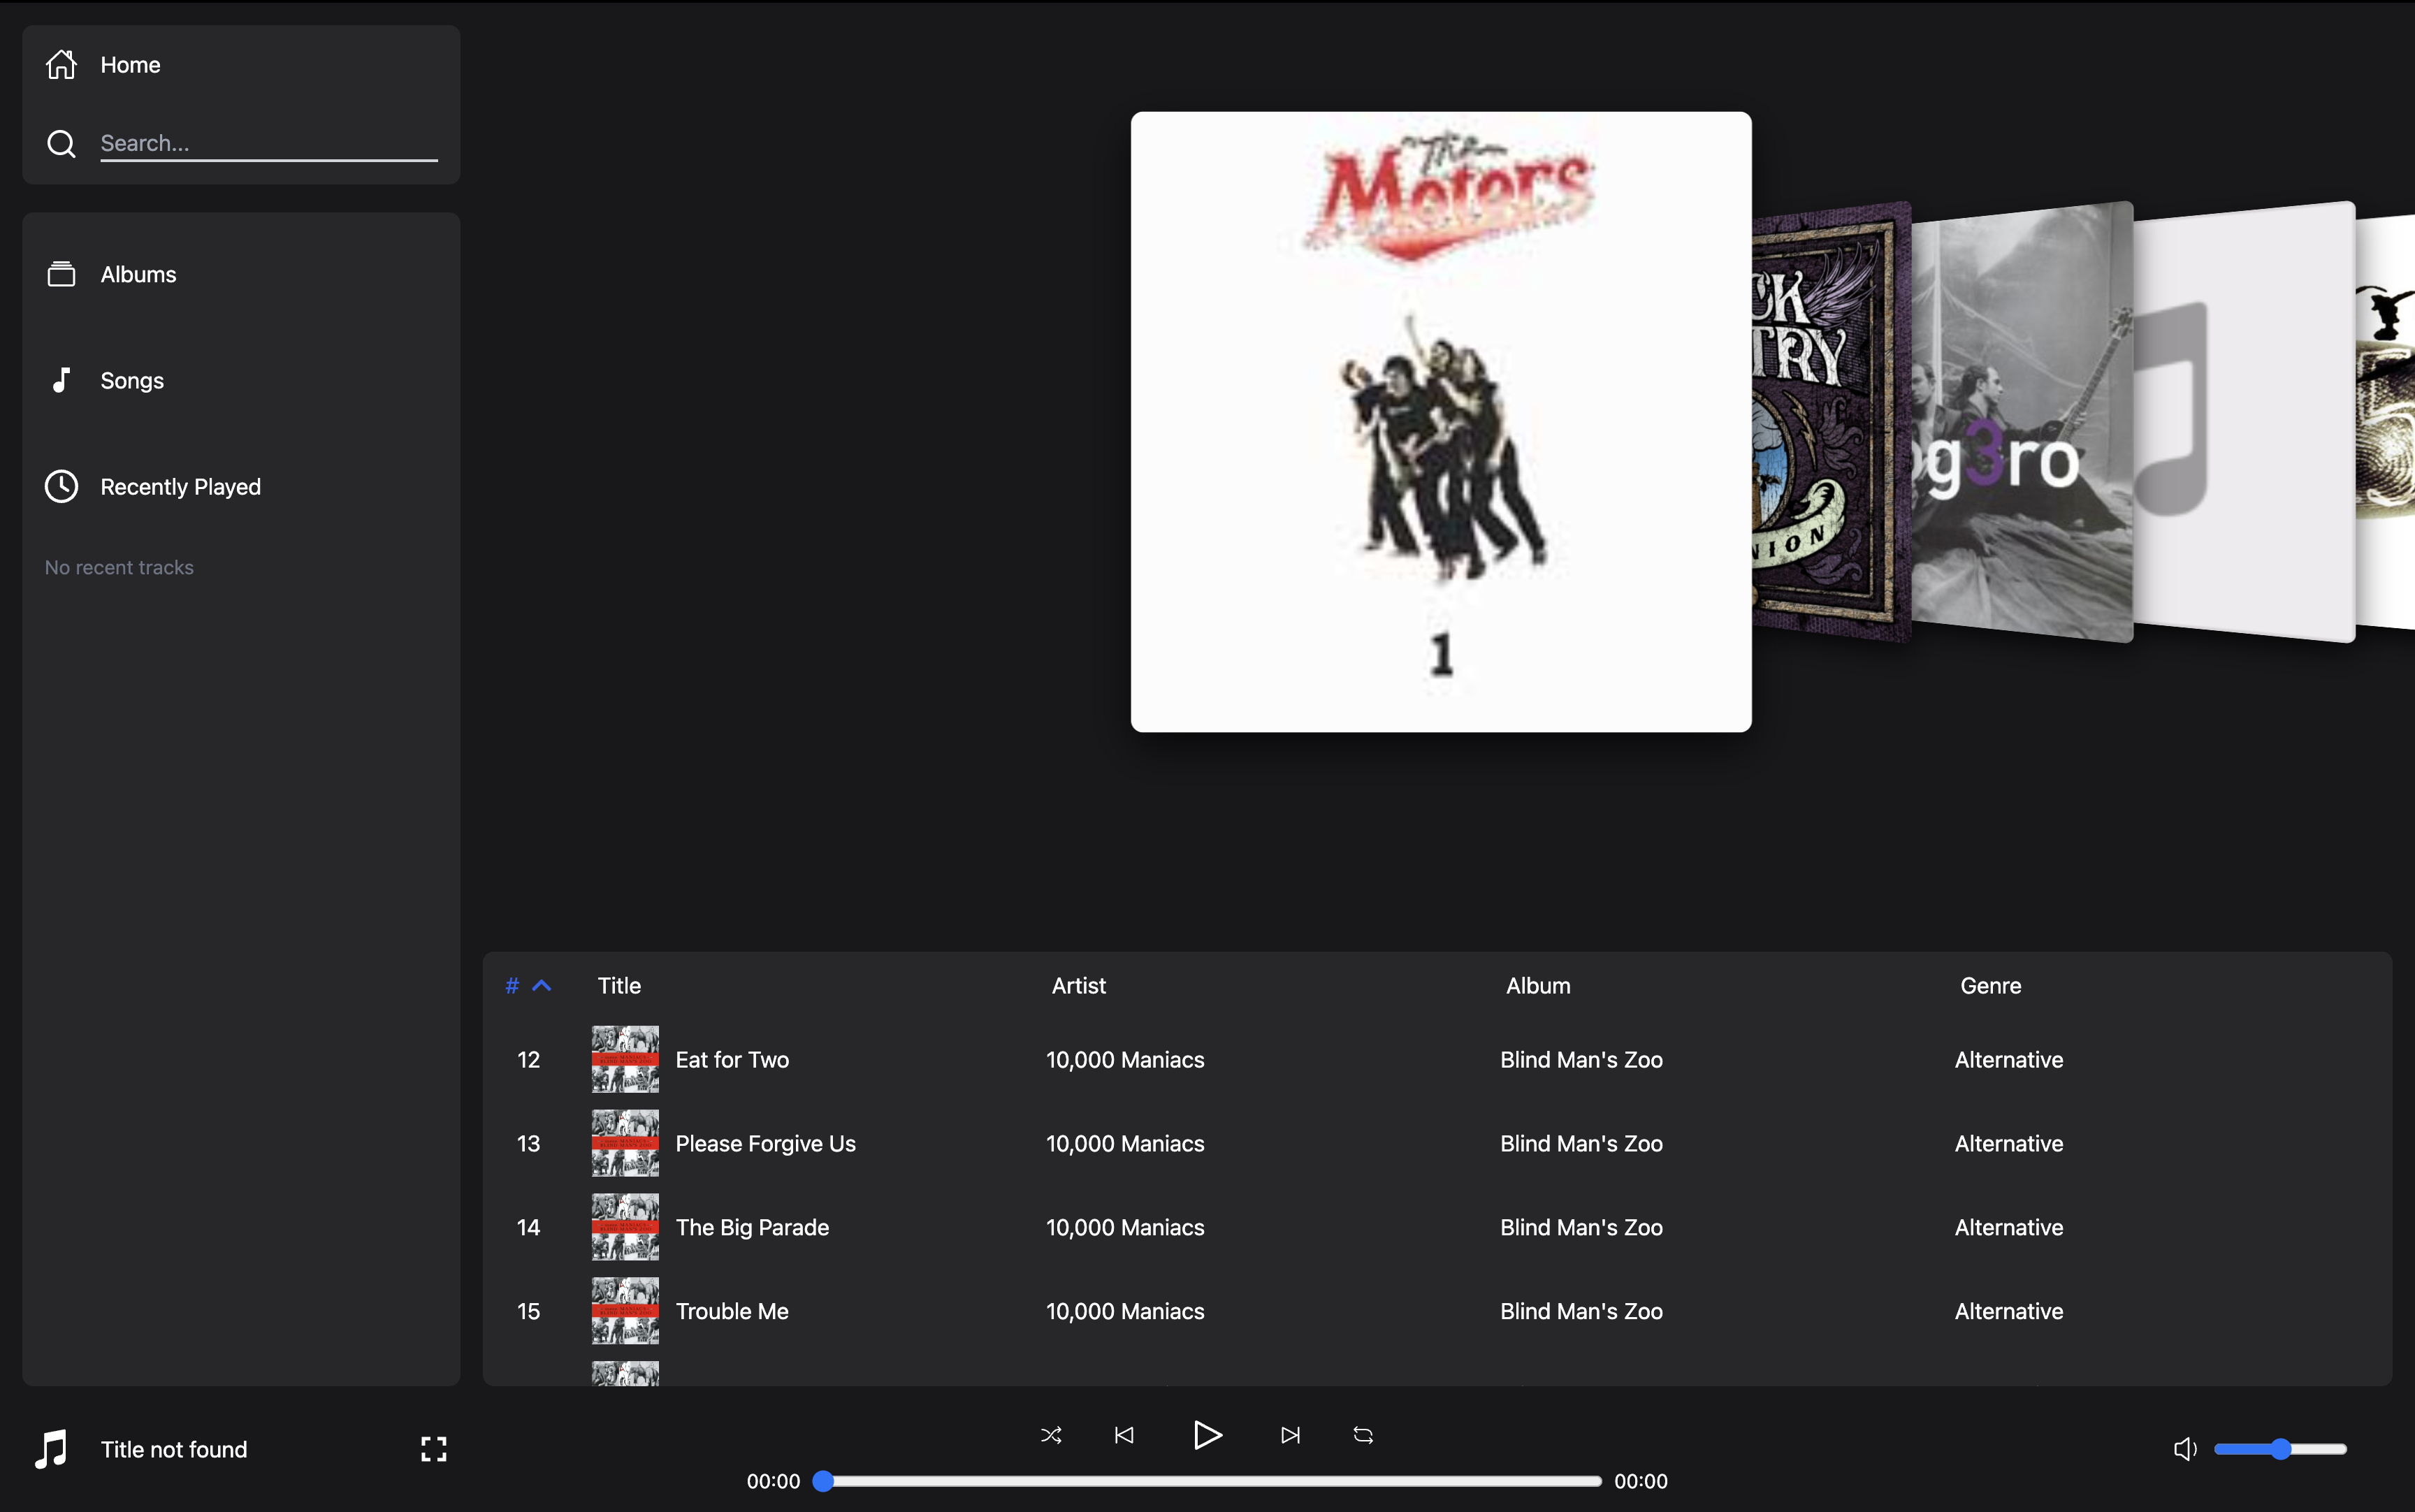
Task: Toggle track number sort order chevron
Action: pyautogui.click(x=542, y=985)
